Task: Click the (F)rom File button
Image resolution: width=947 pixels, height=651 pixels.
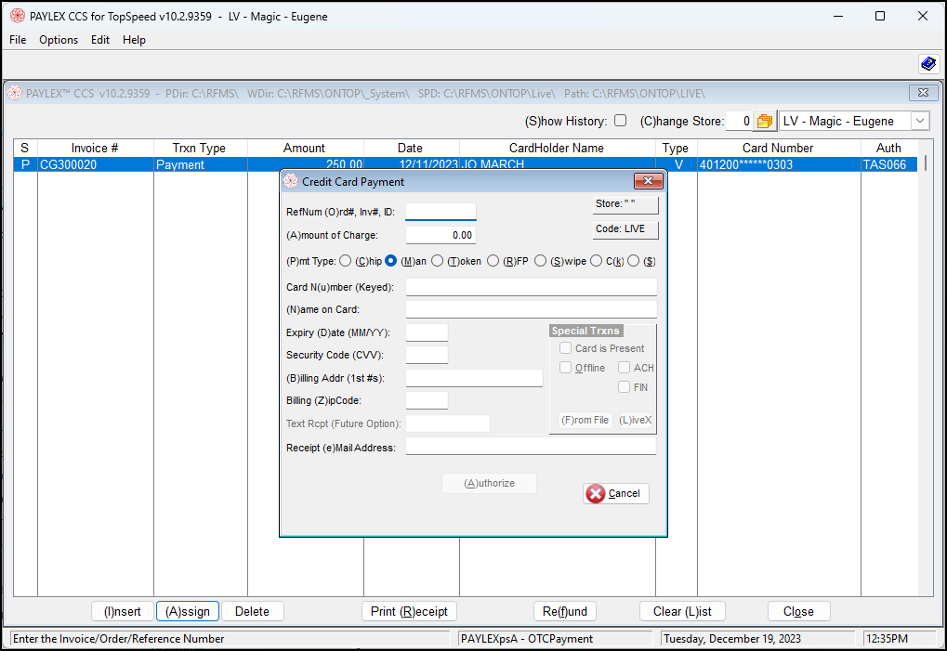Action: pyautogui.click(x=585, y=420)
